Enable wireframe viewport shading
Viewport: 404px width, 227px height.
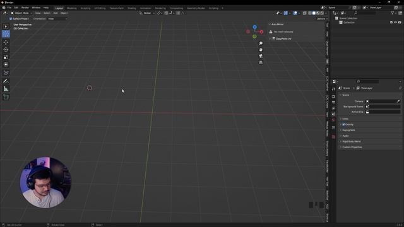(x=310, y=13)
